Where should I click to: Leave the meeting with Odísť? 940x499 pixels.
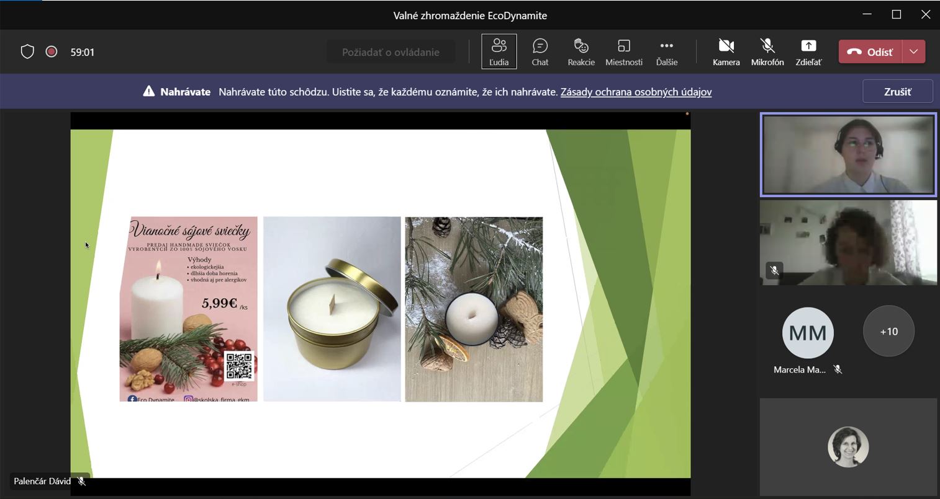tap(870, 52)
